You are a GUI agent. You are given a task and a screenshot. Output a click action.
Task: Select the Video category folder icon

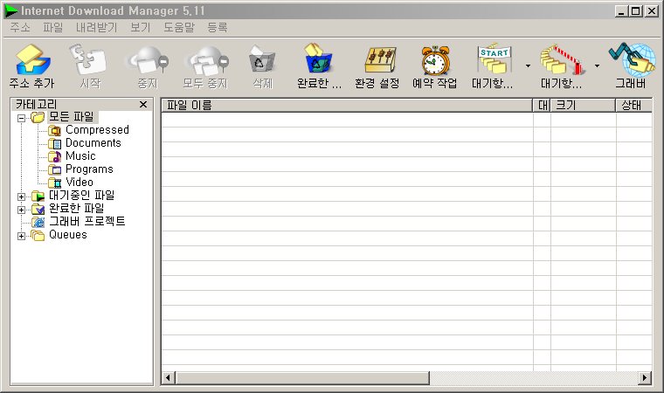[55, 183]
